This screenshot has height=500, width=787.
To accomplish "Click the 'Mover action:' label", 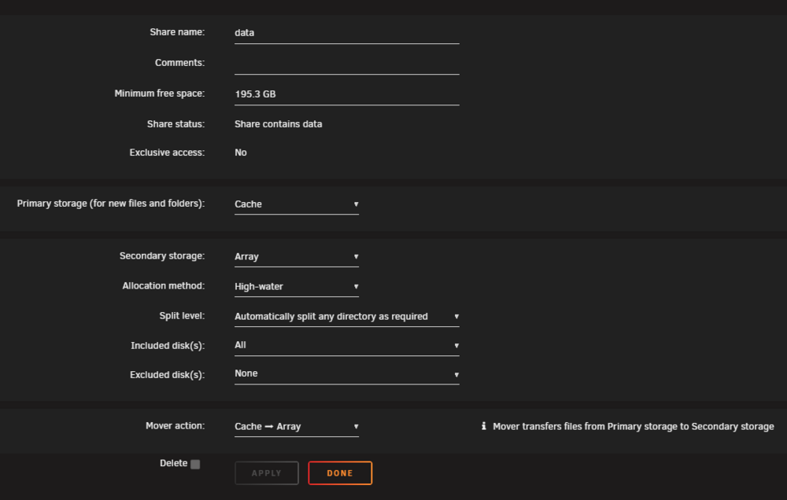I will (175, 426).
